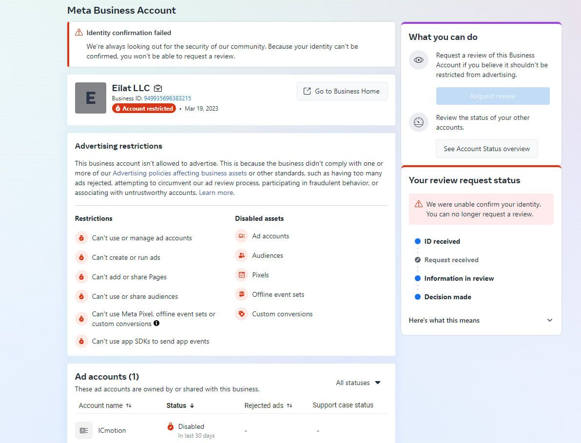This screenshot has width=581, height=443.
Task: Click the account status gauge icon
Action: 418,122
